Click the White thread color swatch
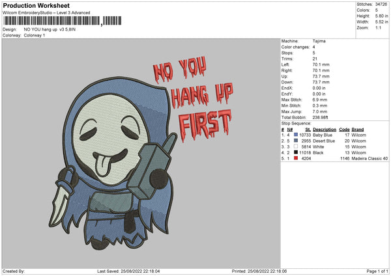The width and height of the screenshot is (391, 276). click(296, 146)
